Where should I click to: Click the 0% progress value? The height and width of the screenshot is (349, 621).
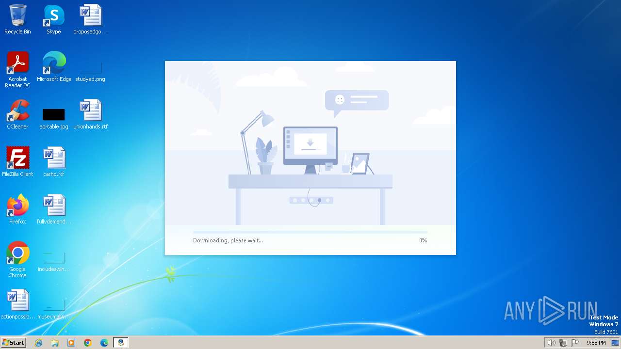(x=423, y=240)
